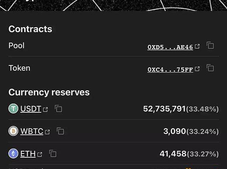Click external link arrow beside ETH

(40, 154)
